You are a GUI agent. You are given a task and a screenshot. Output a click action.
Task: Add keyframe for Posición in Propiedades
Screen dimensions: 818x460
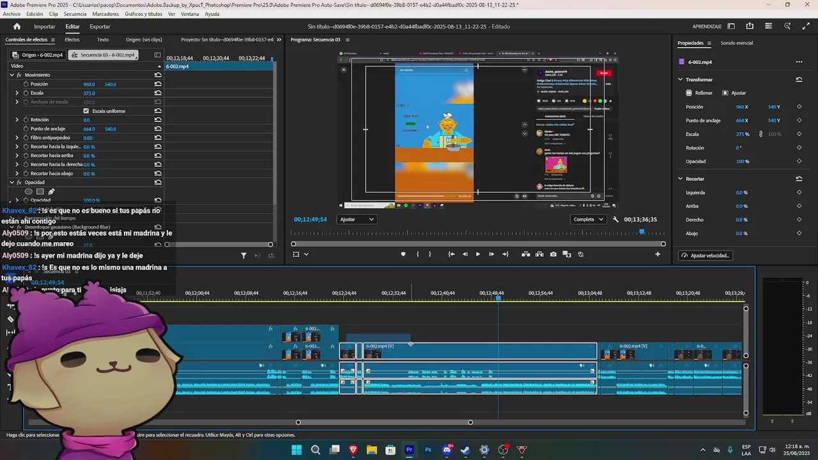coord(799,107)
